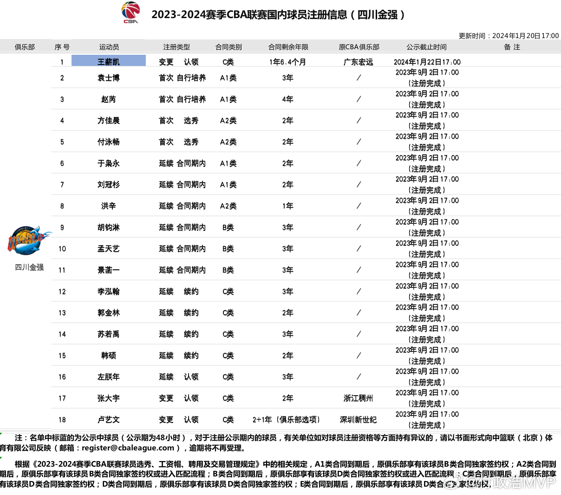This screenshot has height=495, width=561.
Task: Click the 俱乐部 column header
Action: coord(25,47)
